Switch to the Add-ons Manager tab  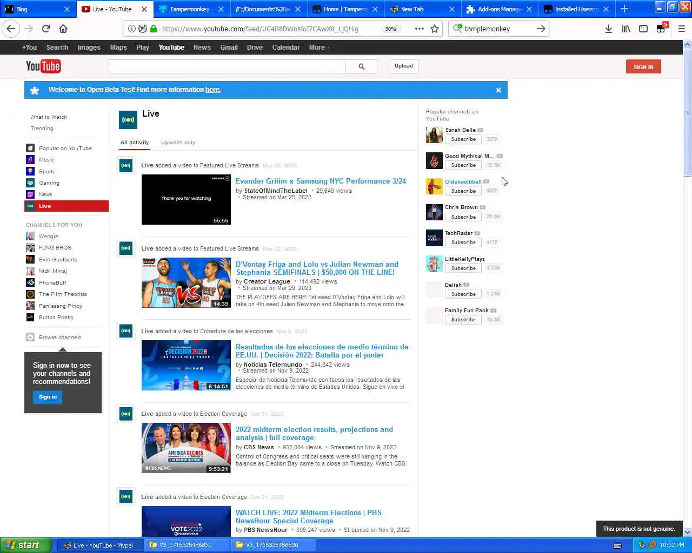(x=500, y=9)
